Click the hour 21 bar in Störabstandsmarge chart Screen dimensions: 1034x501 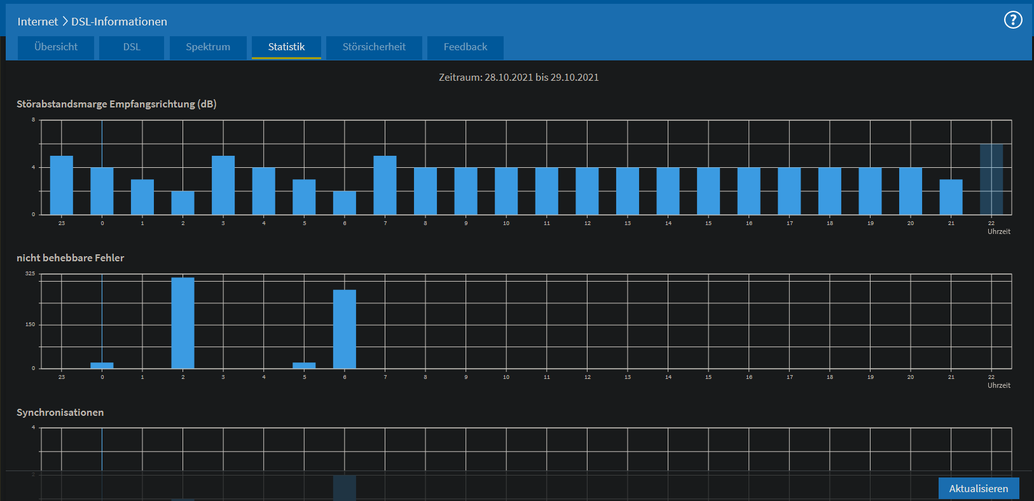pos(951,197)
